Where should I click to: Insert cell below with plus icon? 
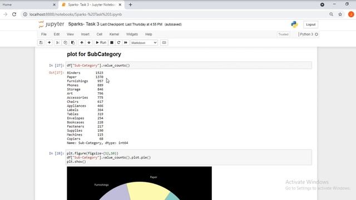coord(49,43)
